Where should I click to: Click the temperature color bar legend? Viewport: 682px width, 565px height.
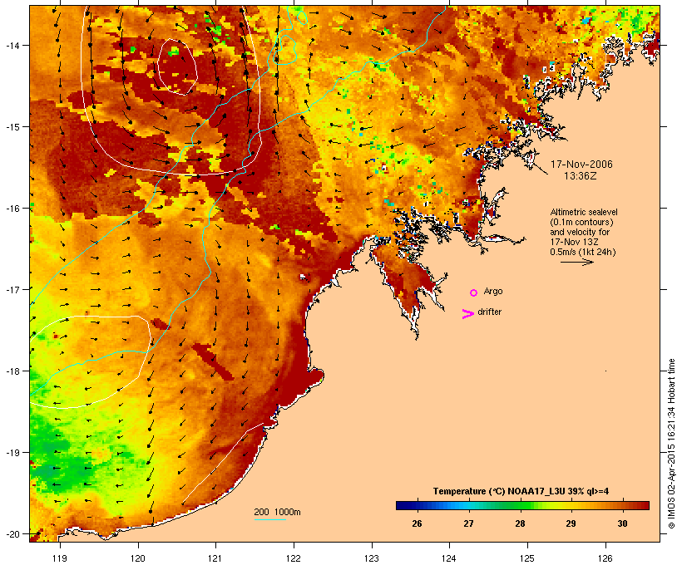[x=522, y=505]
